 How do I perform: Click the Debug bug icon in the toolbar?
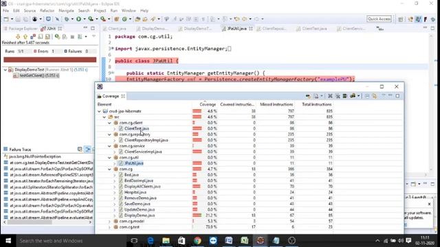pos(67,19)
